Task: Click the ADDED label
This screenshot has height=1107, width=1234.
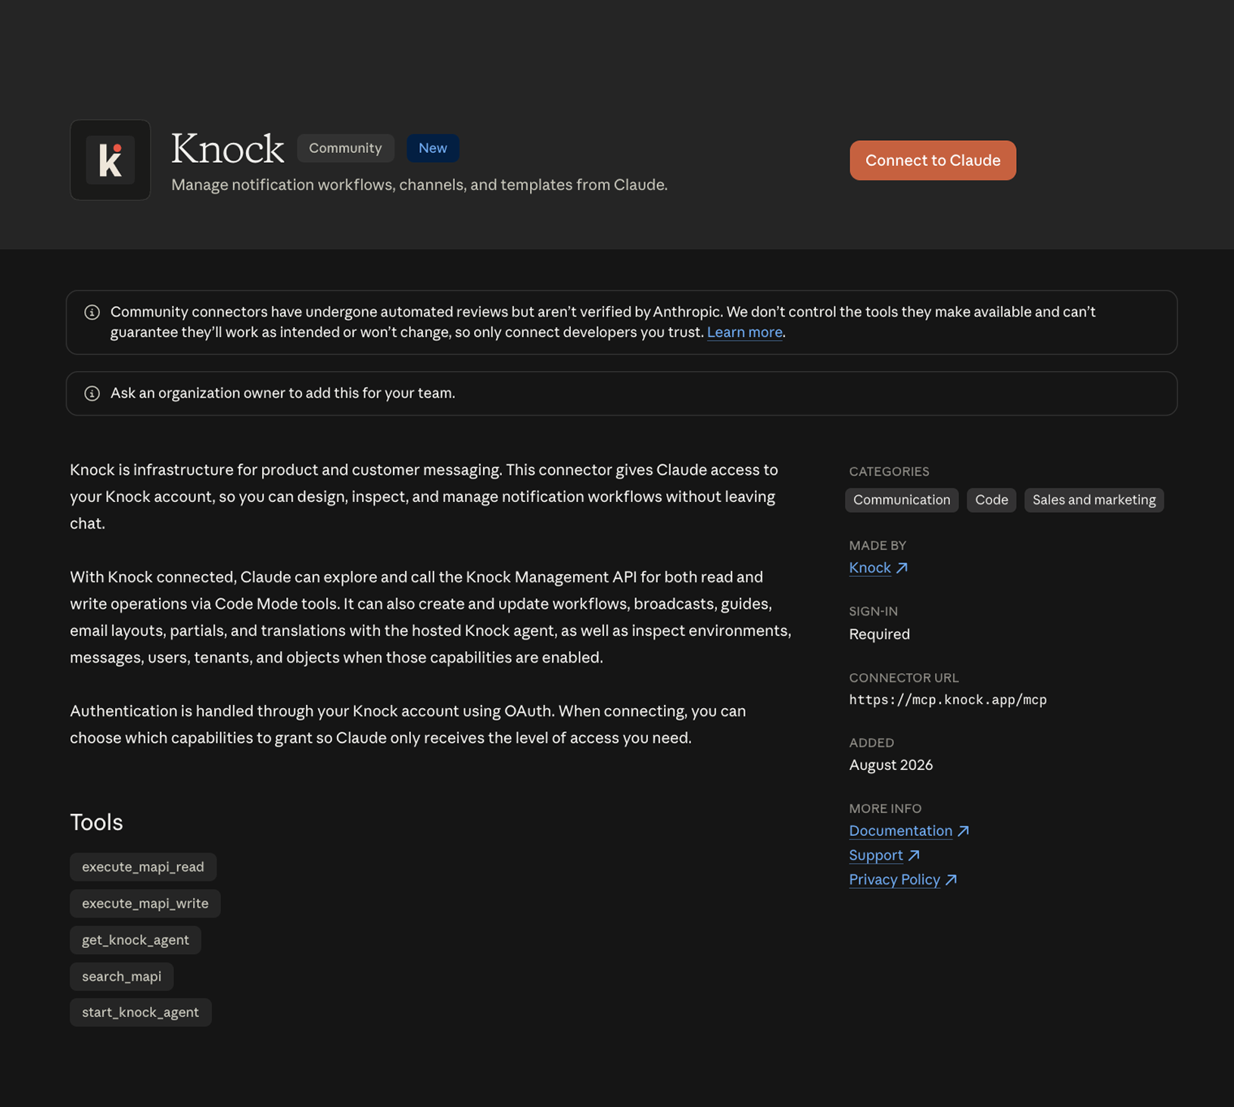Action: click(871, 743)
